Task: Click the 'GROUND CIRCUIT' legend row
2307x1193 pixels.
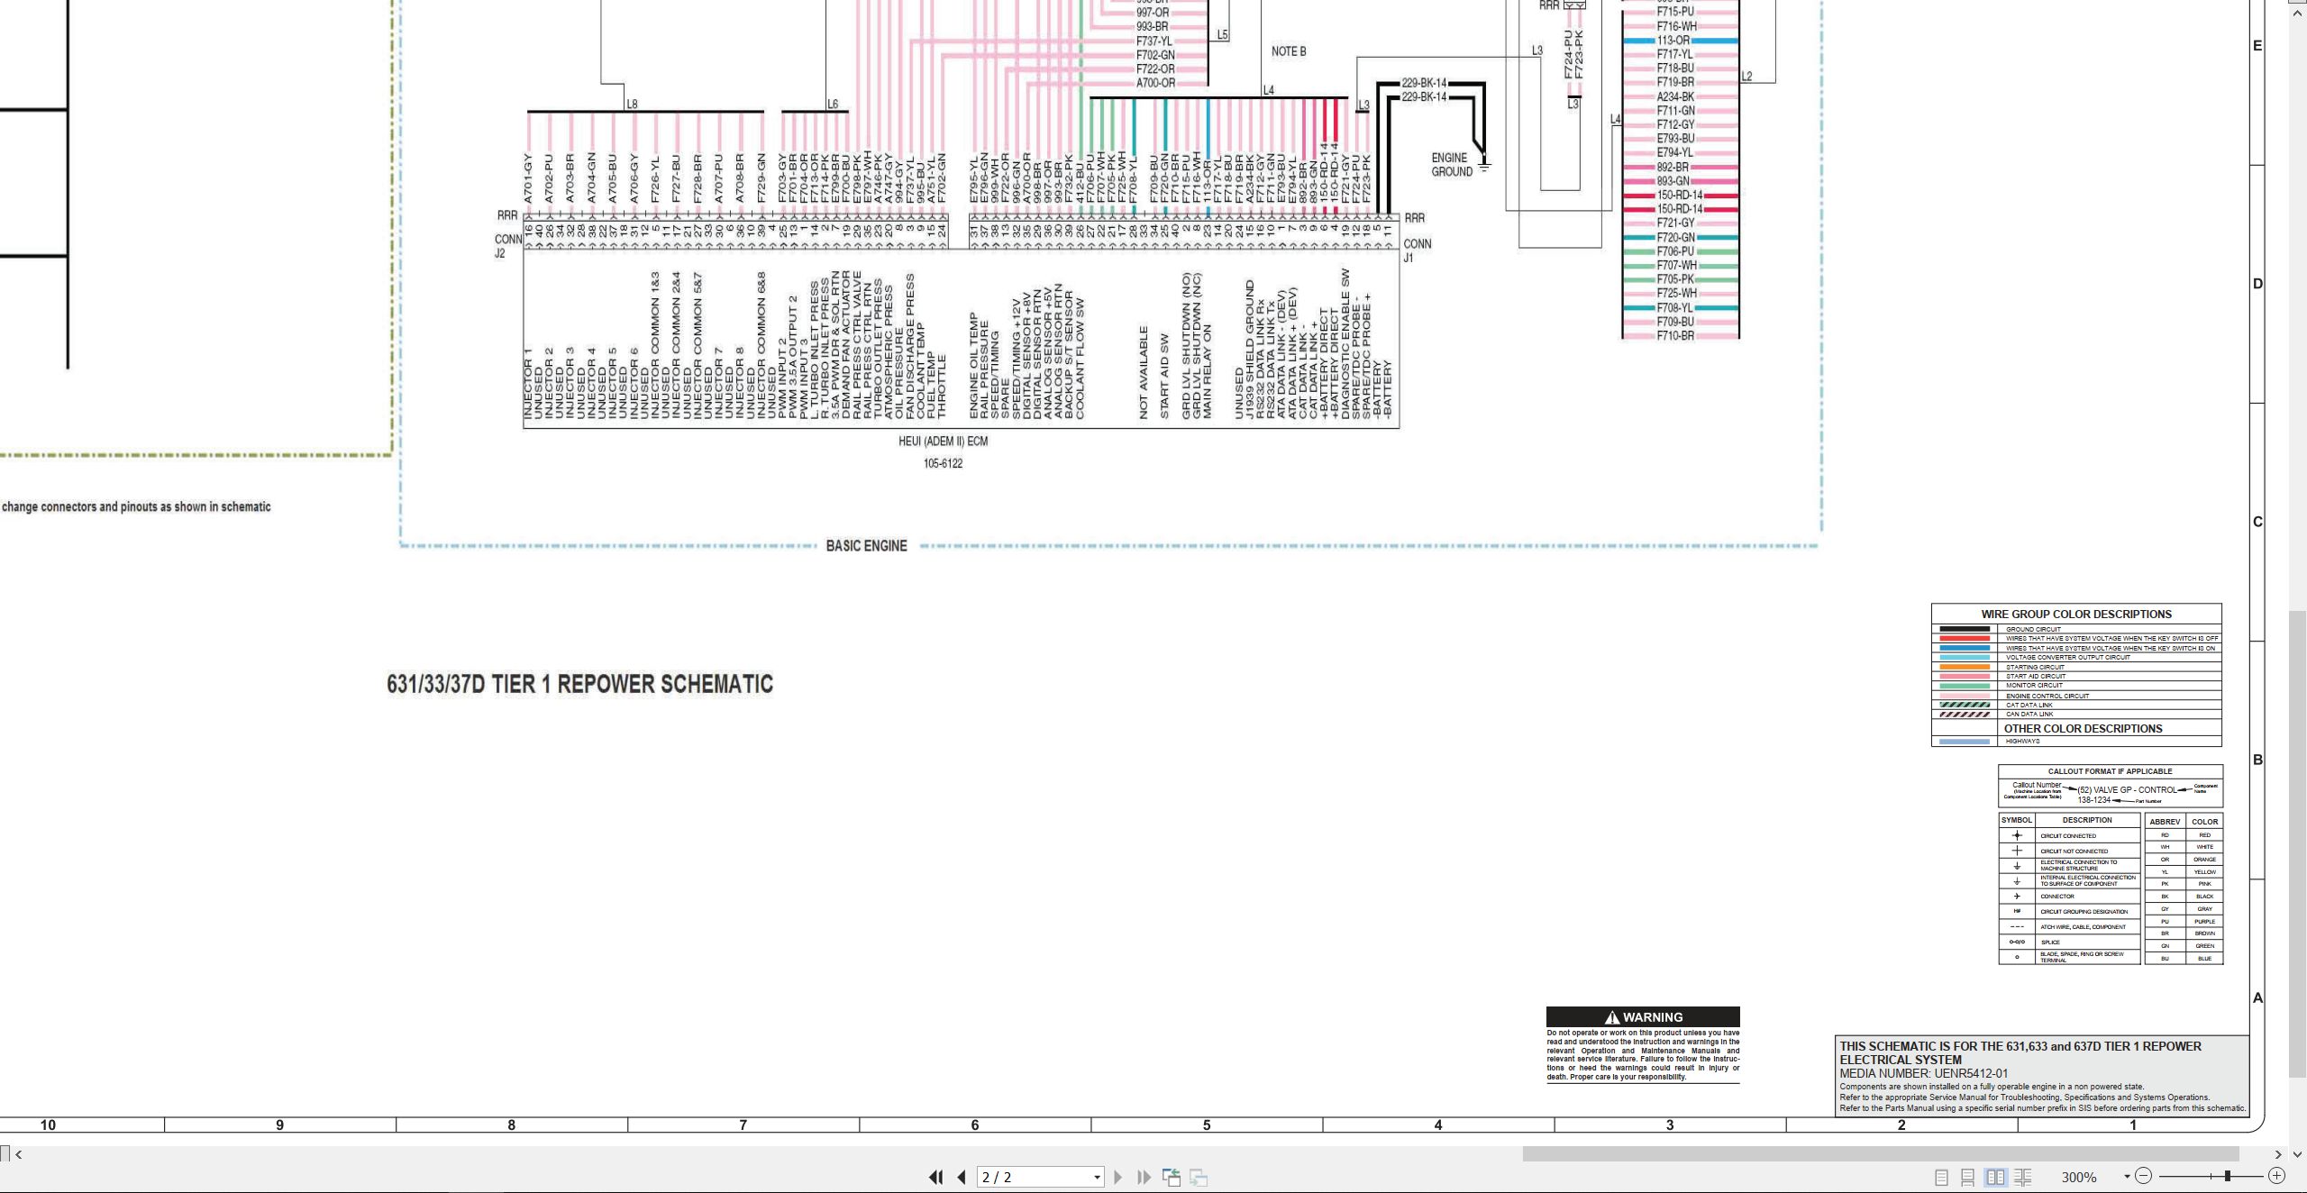Action: (x=2076, y=629)
